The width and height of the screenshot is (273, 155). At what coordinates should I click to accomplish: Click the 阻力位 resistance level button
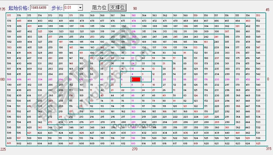(x=99, y=7)
